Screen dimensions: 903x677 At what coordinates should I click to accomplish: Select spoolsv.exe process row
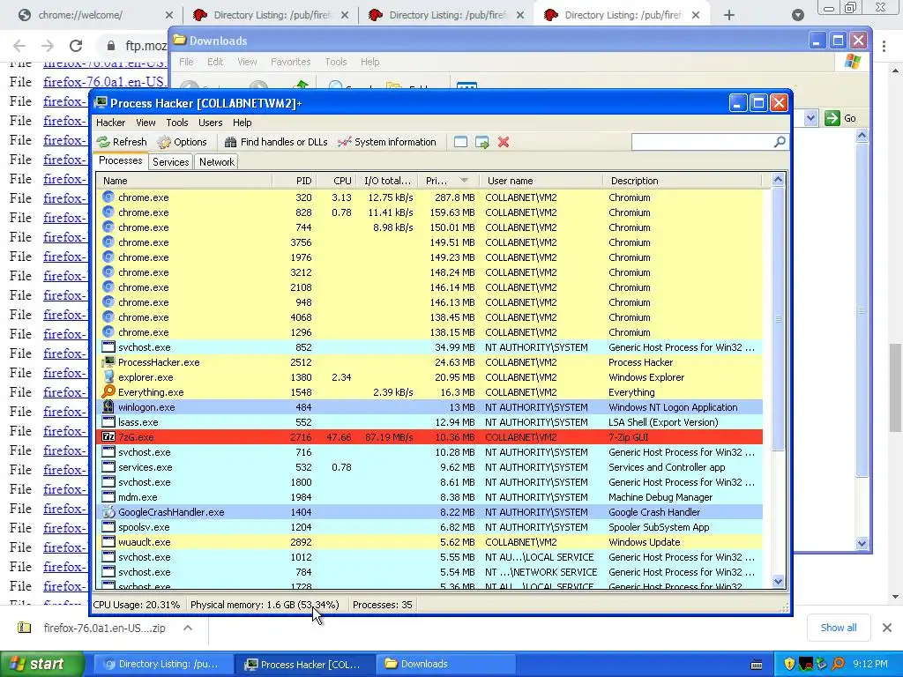(x=429, y=527)
